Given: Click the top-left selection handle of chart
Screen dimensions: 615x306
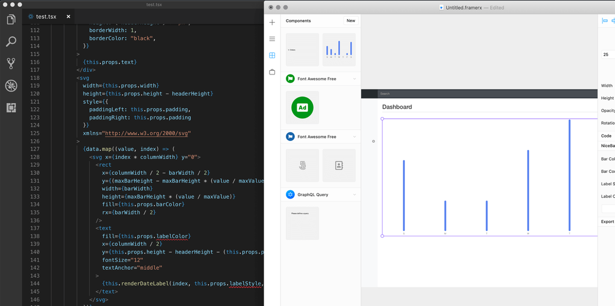Looking at the screenshot, I should click(383, 118).
